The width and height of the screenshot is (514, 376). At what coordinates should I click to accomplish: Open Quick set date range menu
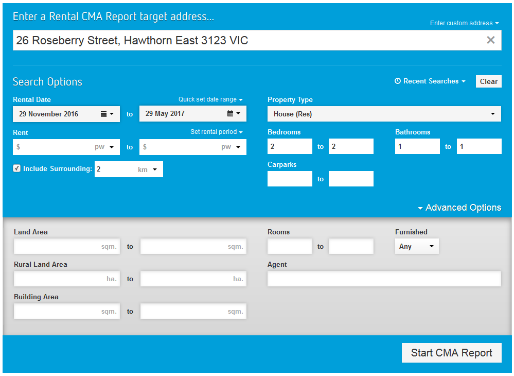click(210, 99)
